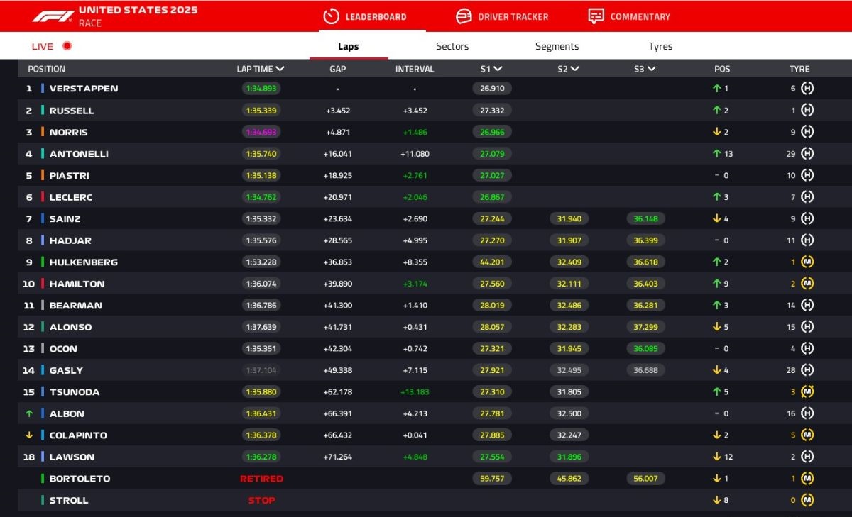Click Hulkenberg's medium tyre icon
This screenshot has height=517, width=852.
(x=807, y=262)
